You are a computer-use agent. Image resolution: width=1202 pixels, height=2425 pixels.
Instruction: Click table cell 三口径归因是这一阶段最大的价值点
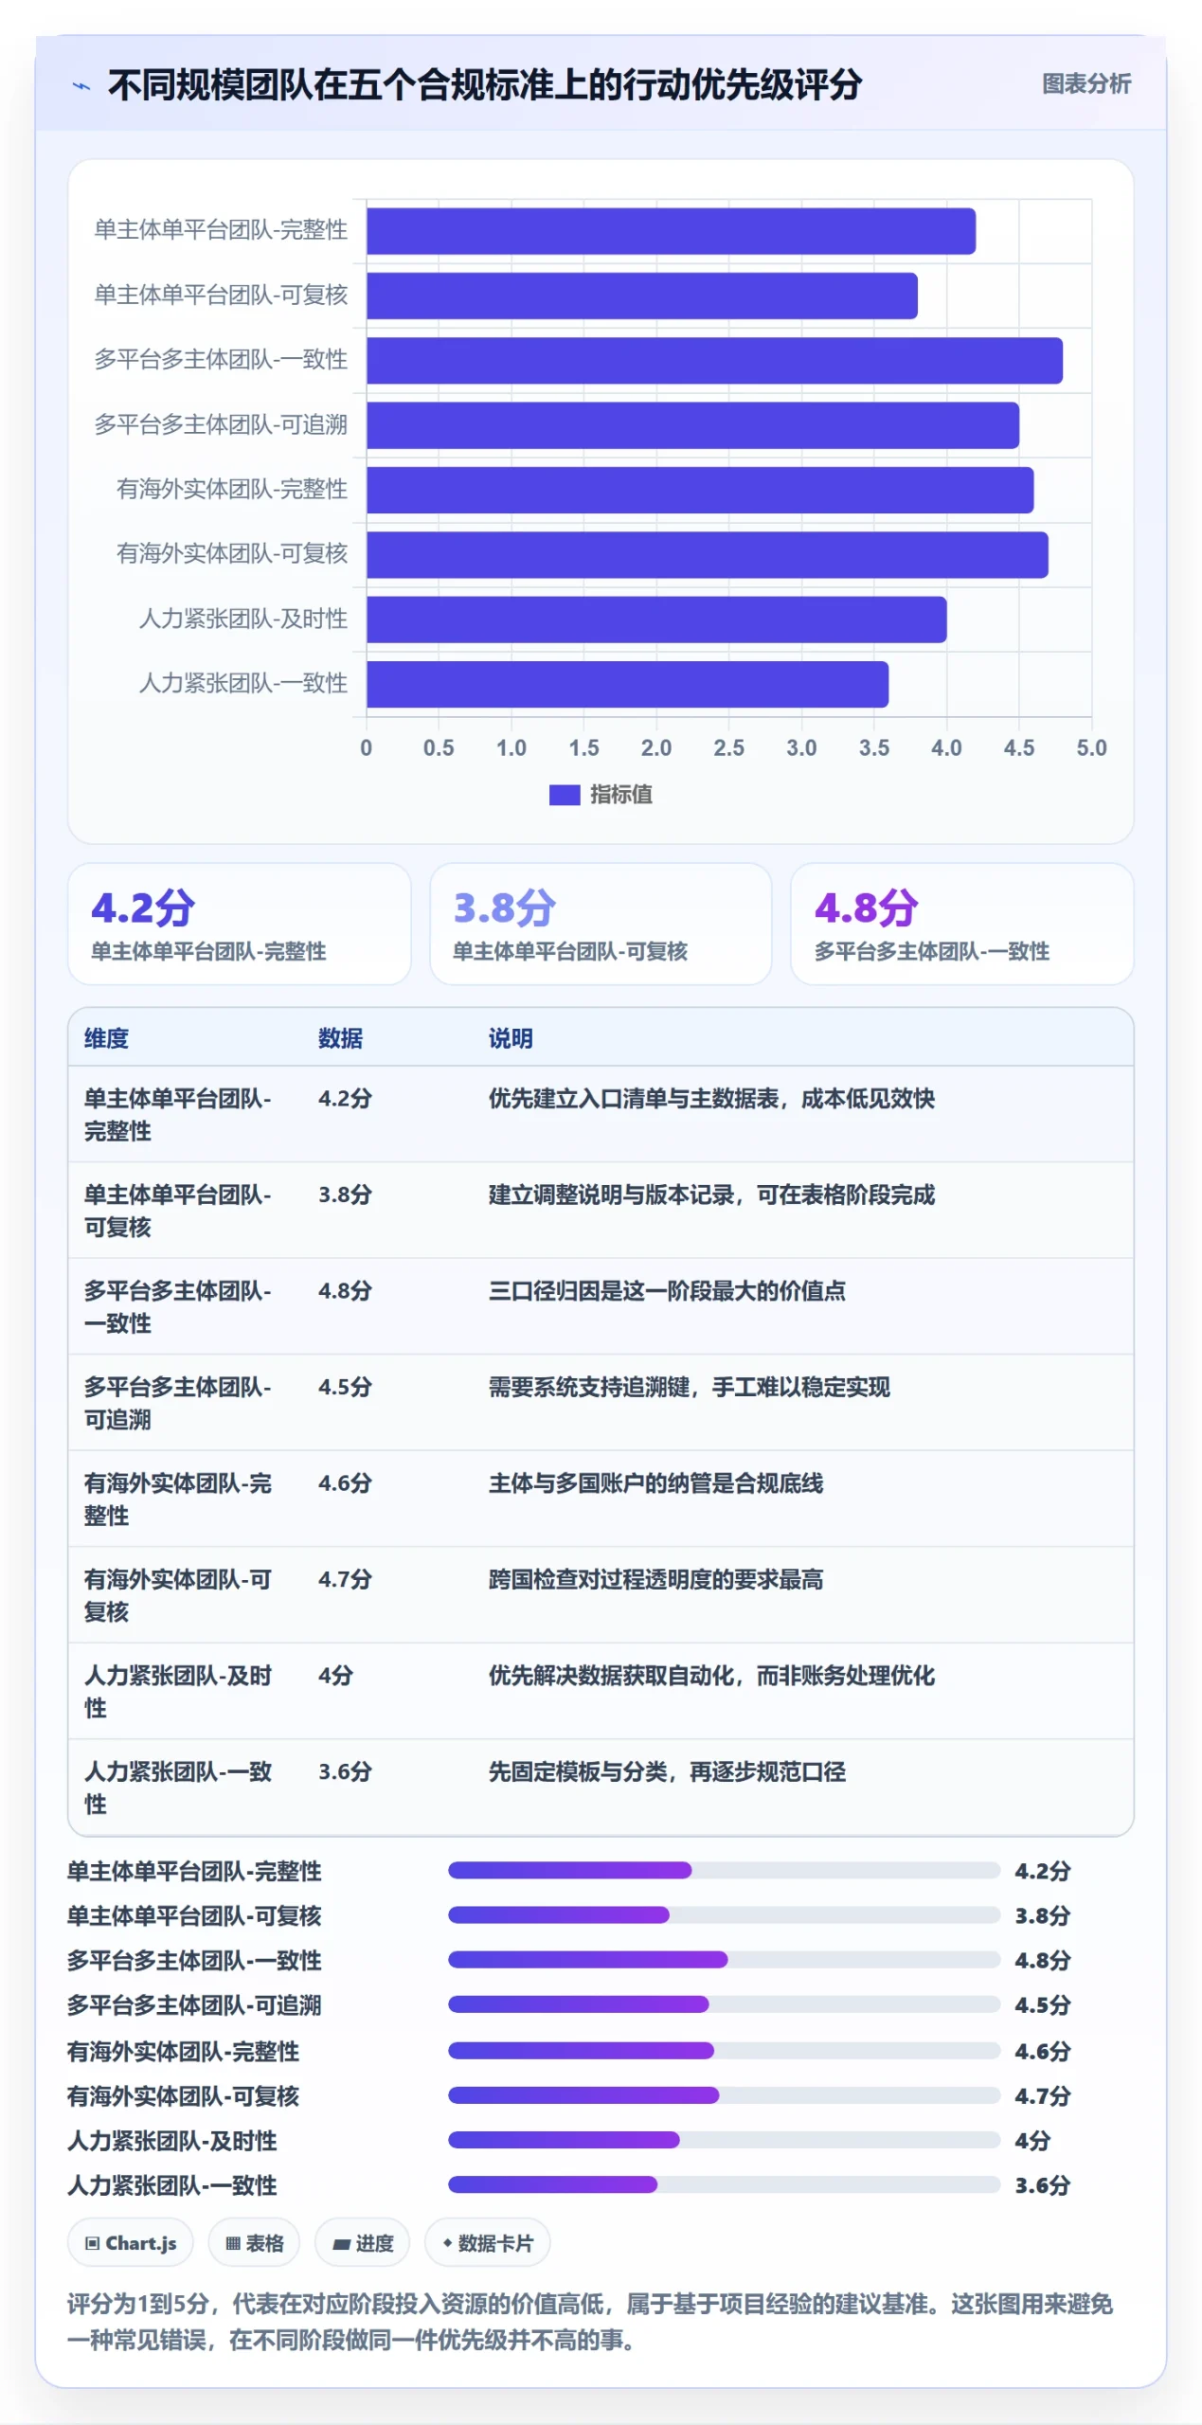tap(667, 1290)
